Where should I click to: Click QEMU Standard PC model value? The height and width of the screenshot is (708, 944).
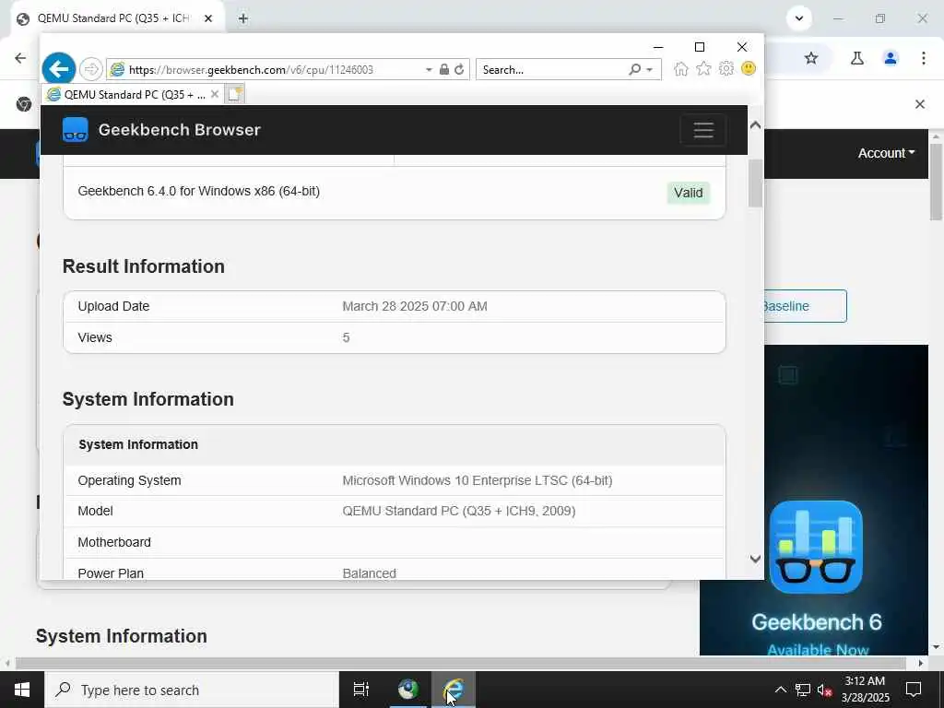coord(459,511)
